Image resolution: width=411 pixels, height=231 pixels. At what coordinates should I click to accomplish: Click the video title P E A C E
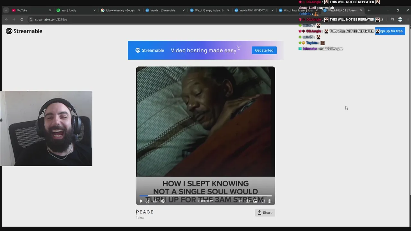[x=145, y=212]
